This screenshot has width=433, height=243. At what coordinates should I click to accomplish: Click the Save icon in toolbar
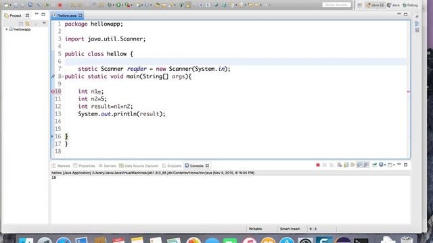(x=16, y=5)
